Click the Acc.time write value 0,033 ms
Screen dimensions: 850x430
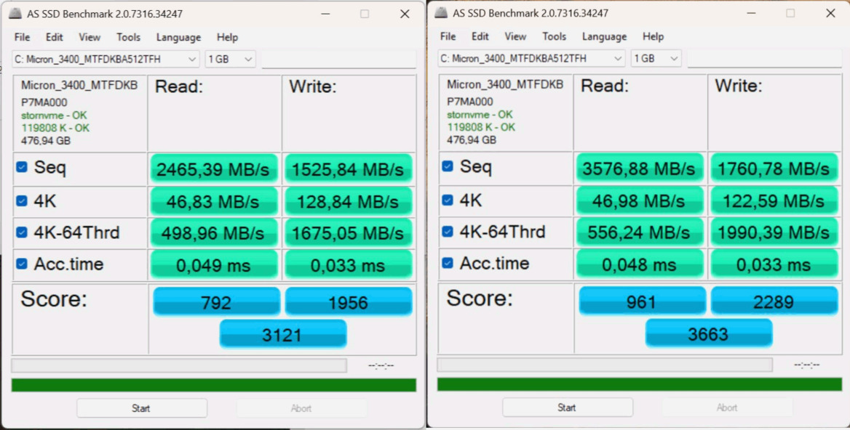pos(349,264)
